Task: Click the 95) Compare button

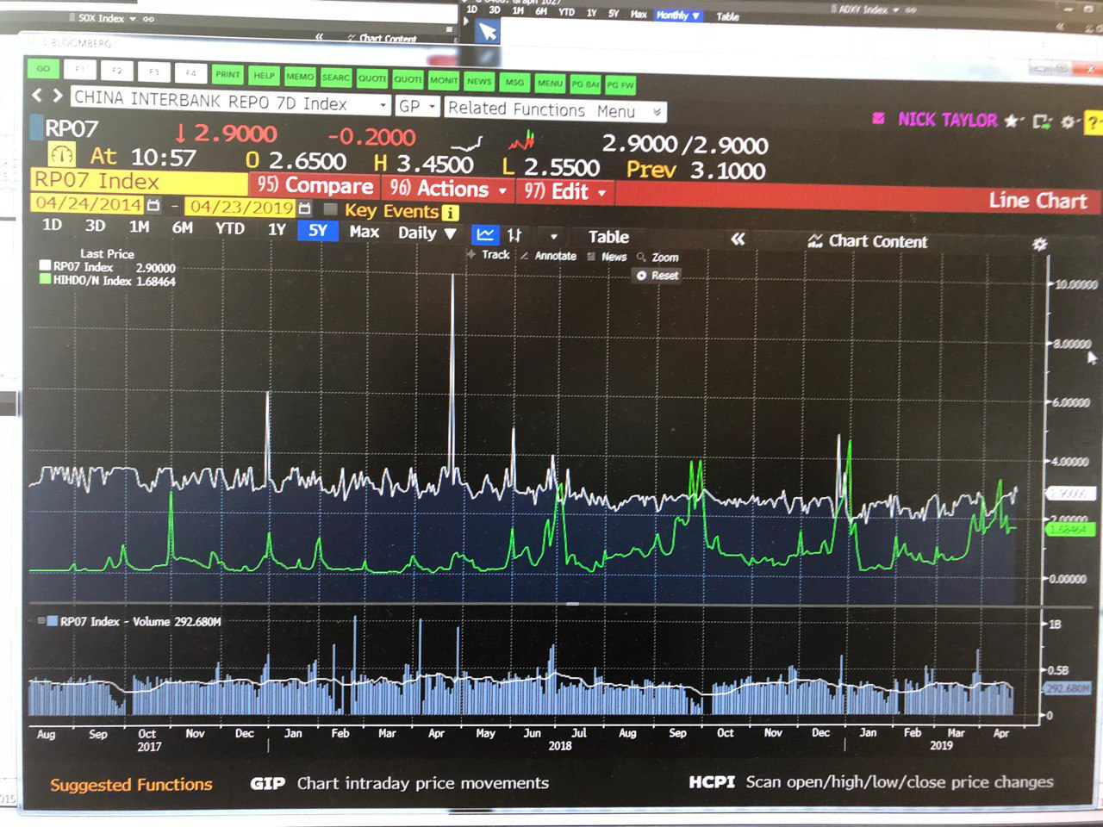Action: 315,185
